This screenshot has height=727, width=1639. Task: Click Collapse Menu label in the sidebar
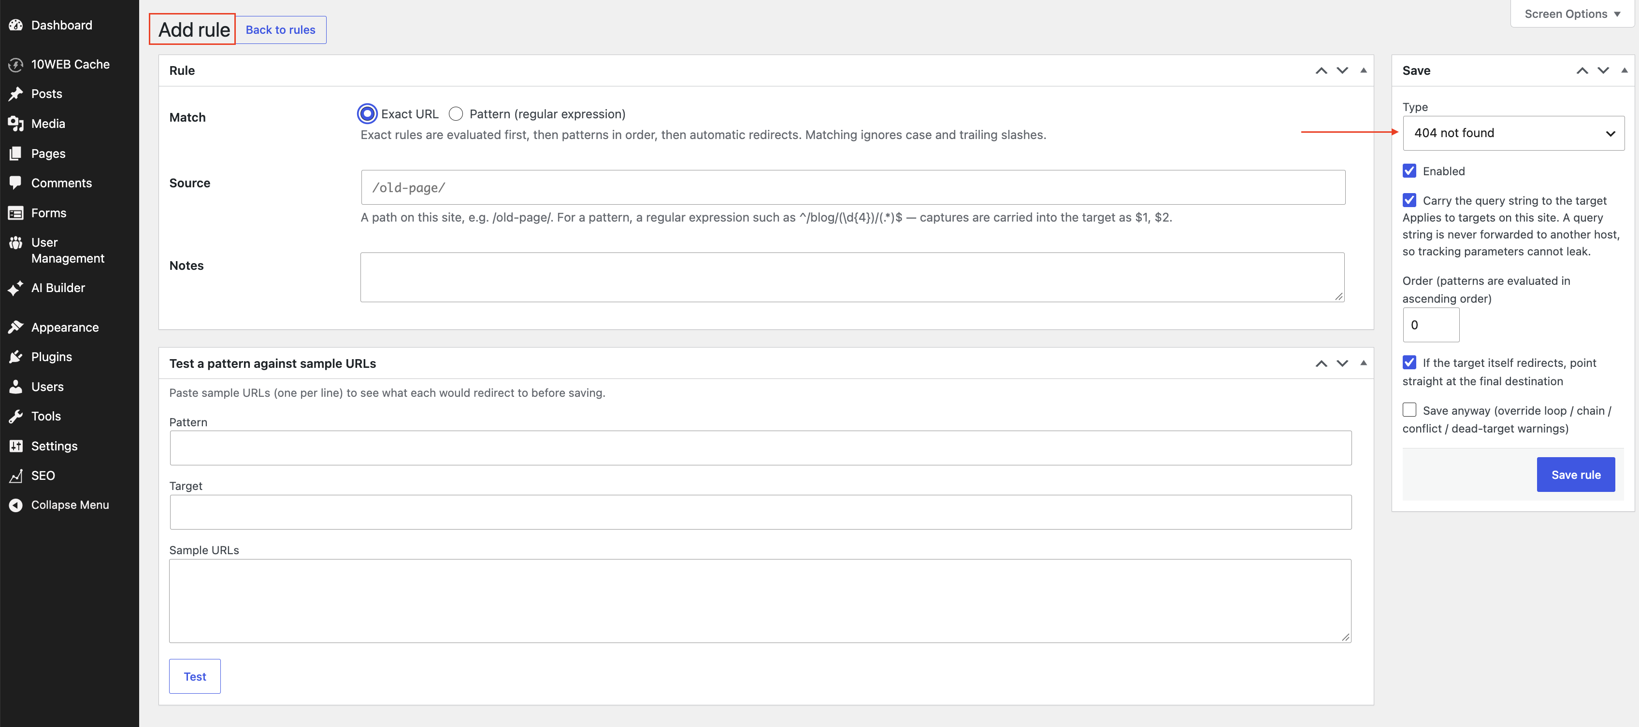click(70, 505)
